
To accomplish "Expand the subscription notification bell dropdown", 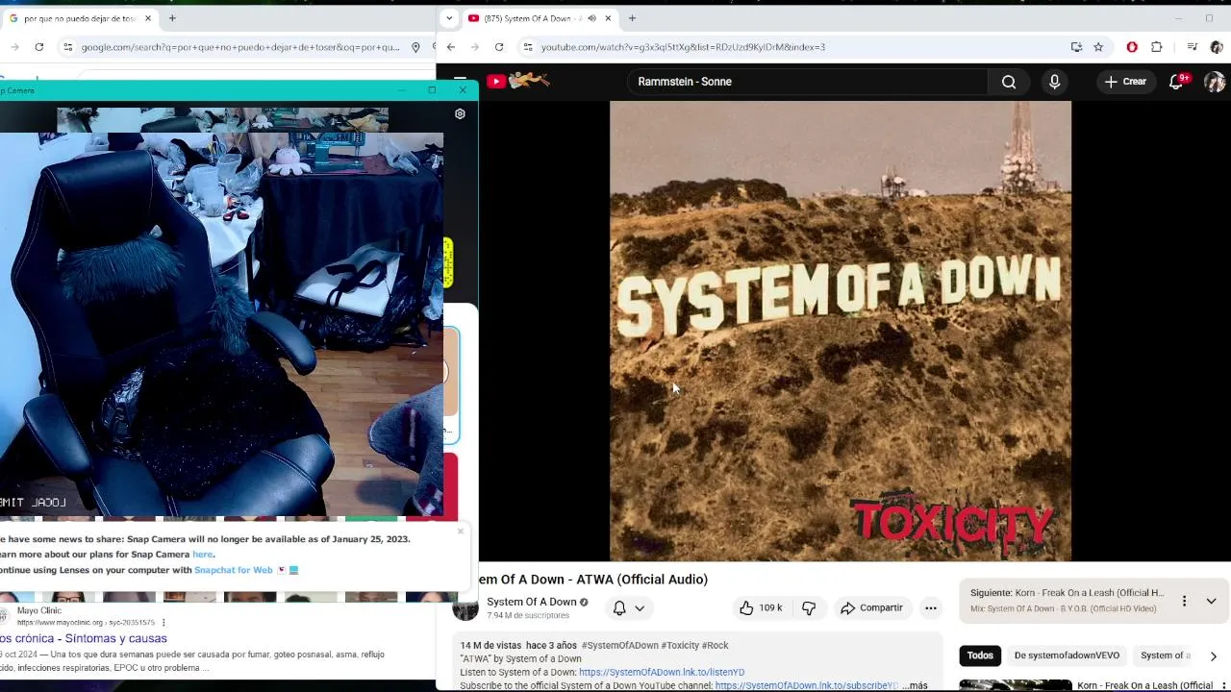I will coord(629,607).
